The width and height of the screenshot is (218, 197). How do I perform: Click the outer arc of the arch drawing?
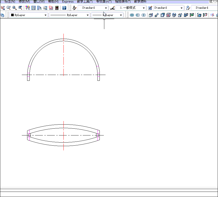pos(63,39)
